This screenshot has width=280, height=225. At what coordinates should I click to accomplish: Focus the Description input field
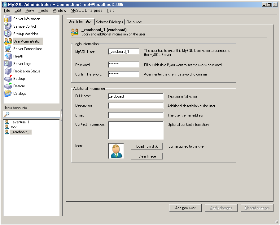[136, 106]
